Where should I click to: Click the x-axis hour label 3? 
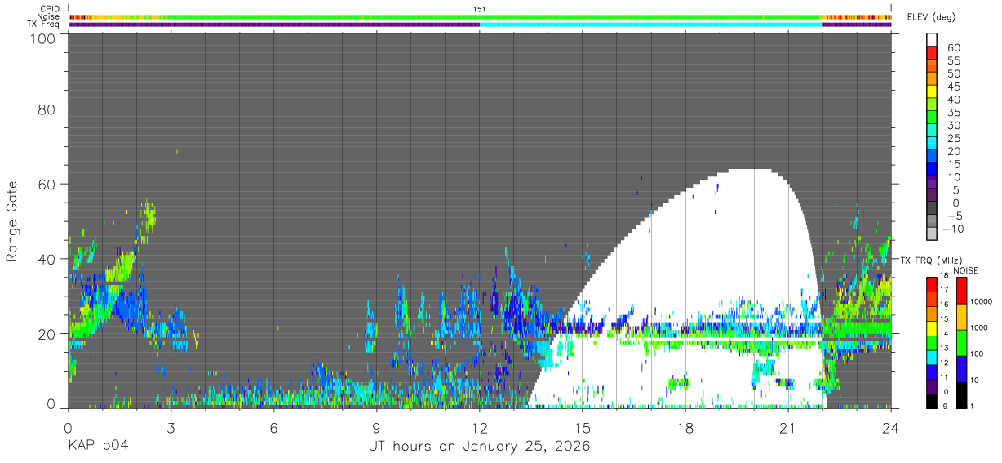coord(171,427)
